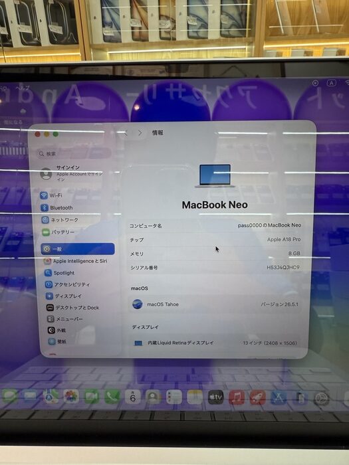Open 壁紙 wallpaper settings
This screenshot has height=465, width=349.
[x=58, y=341]
